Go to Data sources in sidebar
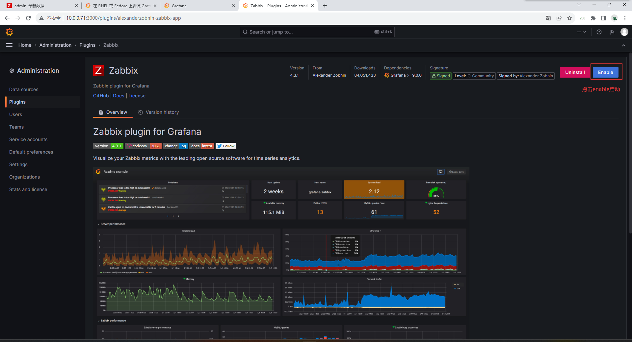 tap(24, 89)
